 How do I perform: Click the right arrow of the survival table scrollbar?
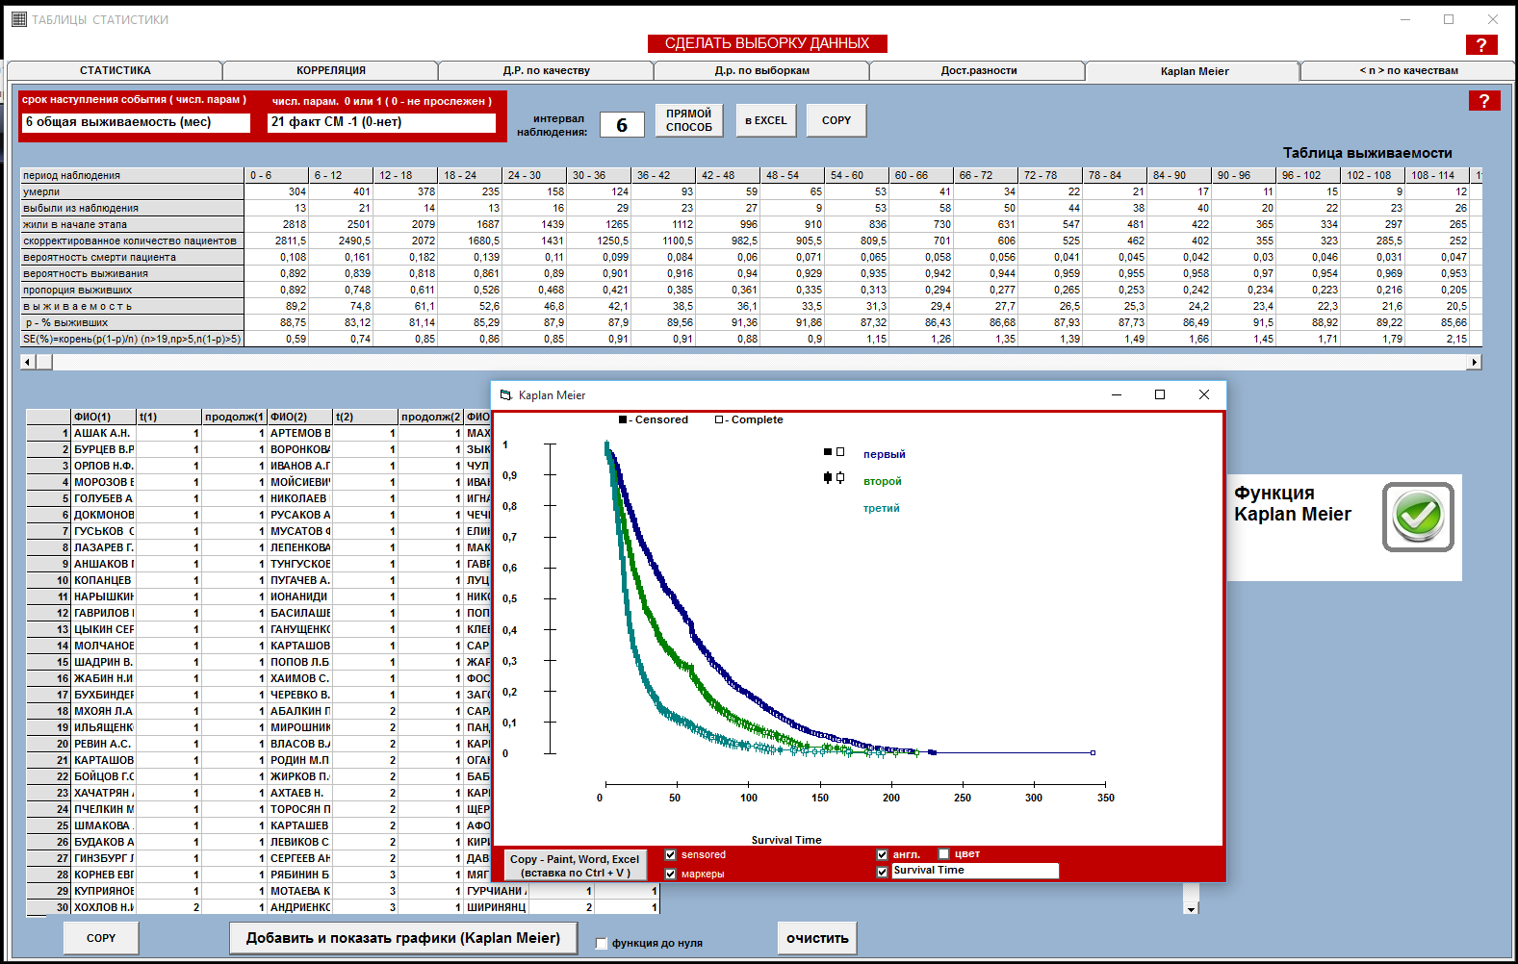pos(1474,362)
